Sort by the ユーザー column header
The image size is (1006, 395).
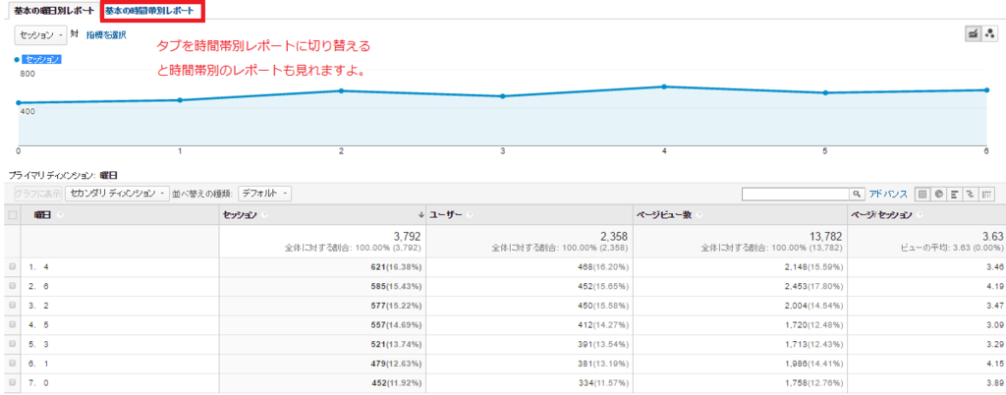(446, 215)
